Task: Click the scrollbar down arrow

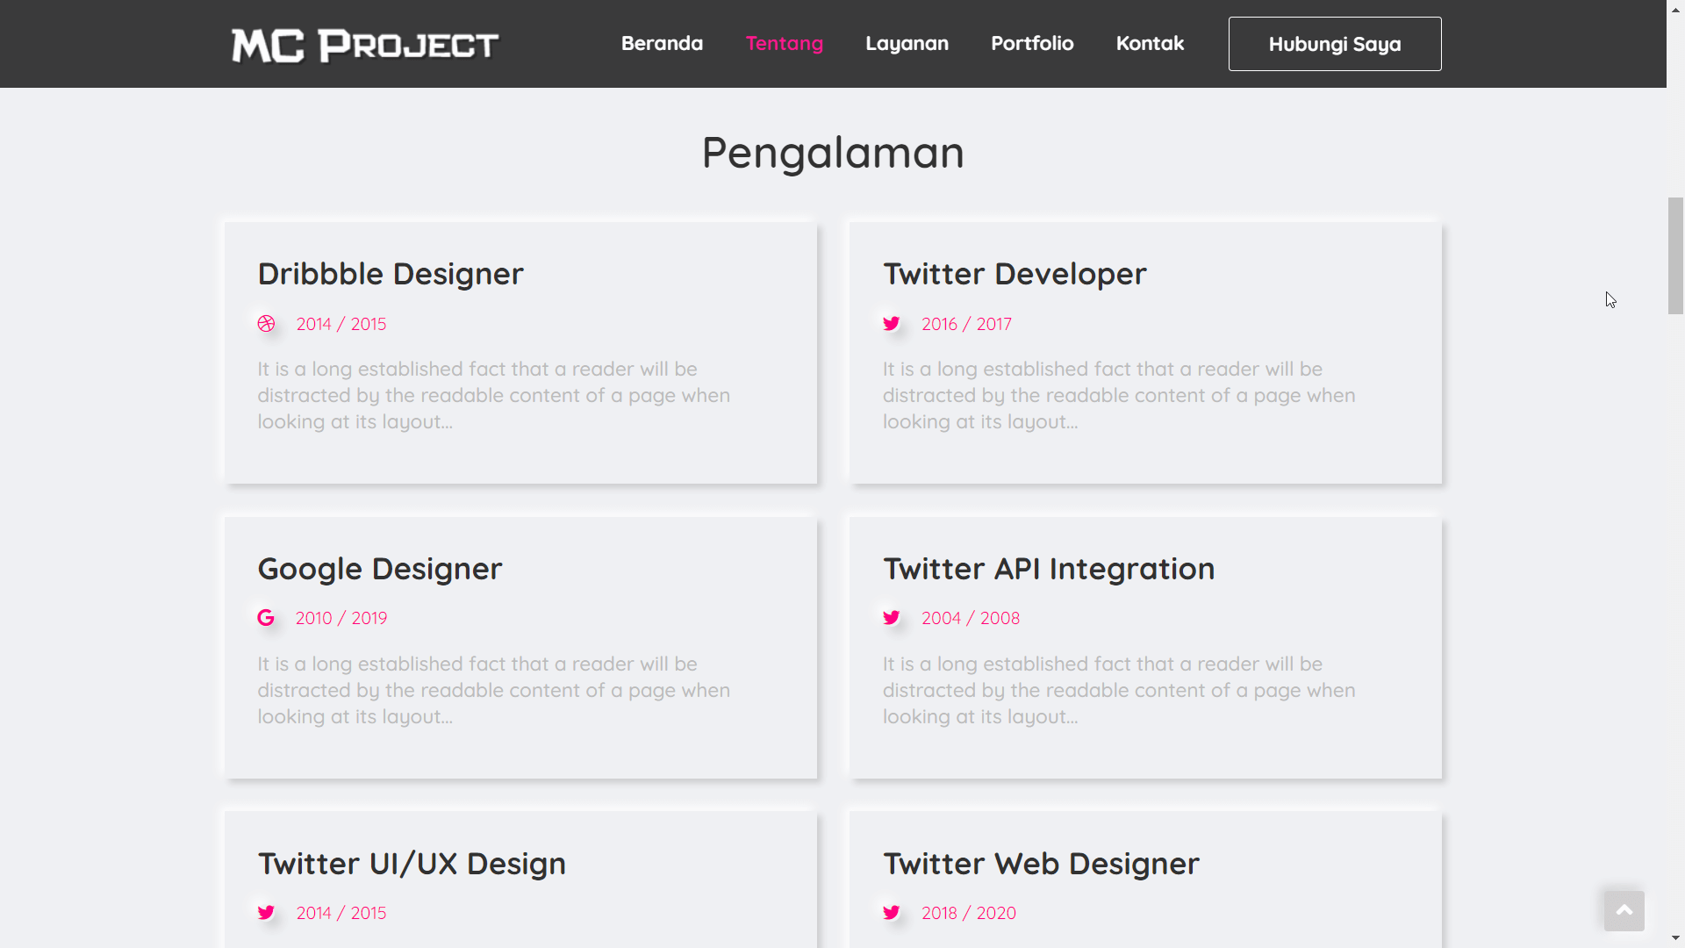Action: tap(1674, 939)
